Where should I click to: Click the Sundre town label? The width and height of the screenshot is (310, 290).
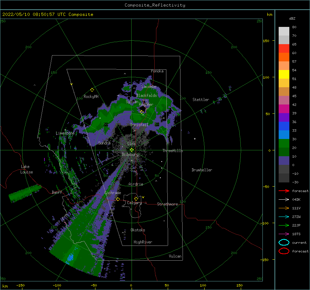(104, 143)
